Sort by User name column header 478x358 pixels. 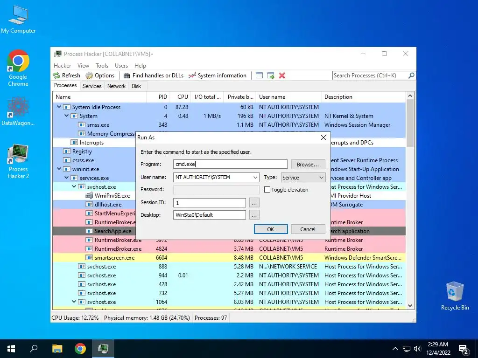click(x=288, y=97)
